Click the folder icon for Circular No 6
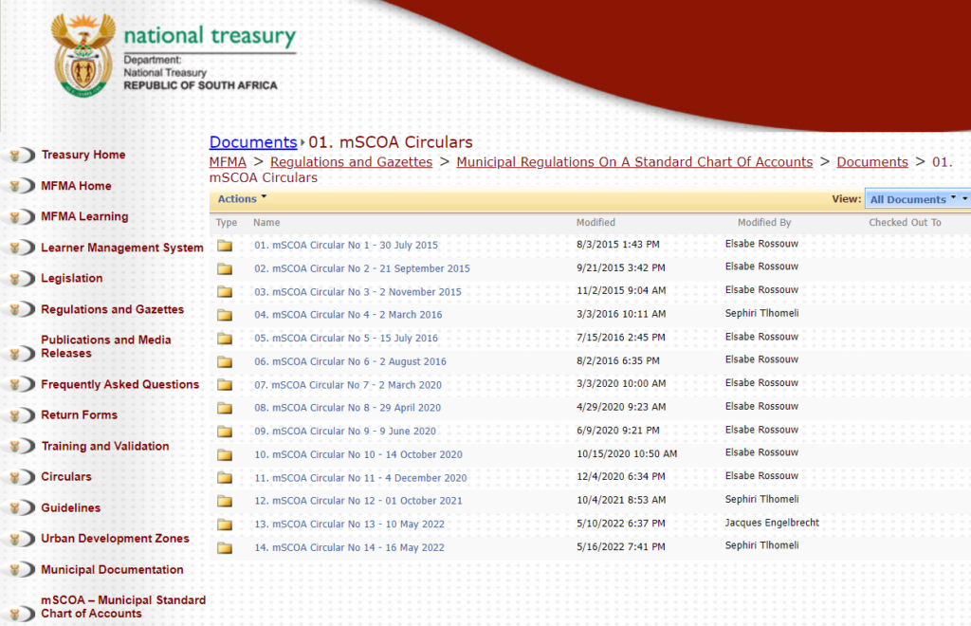Screen dimensions: 971x626 pos(225,361)
